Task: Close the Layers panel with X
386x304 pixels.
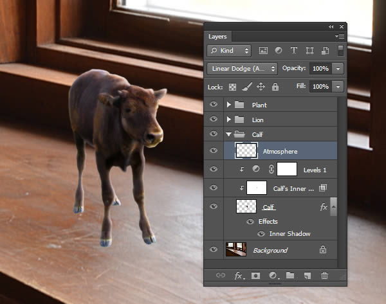Action: 342,26
